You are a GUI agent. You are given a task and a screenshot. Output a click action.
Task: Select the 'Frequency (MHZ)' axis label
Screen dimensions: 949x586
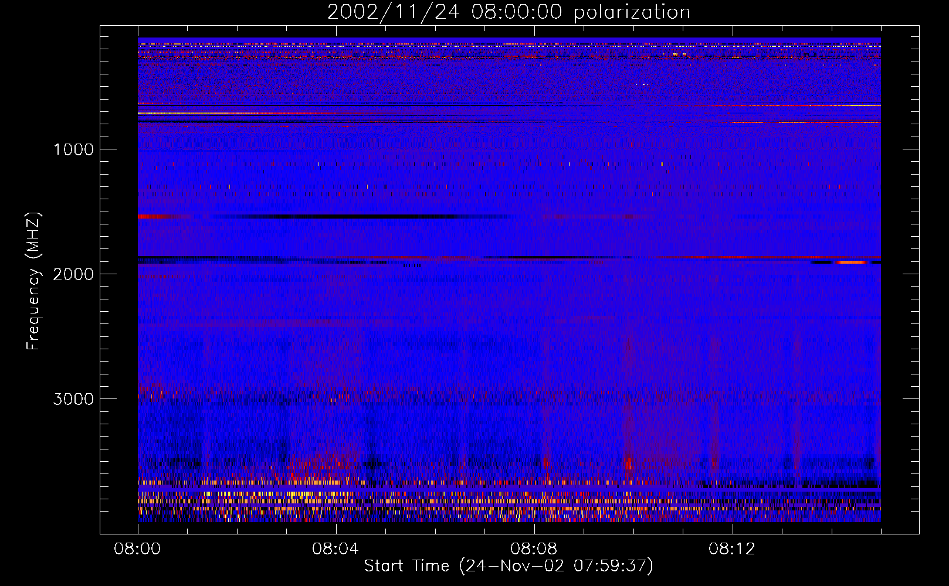(x=33, y=281)
